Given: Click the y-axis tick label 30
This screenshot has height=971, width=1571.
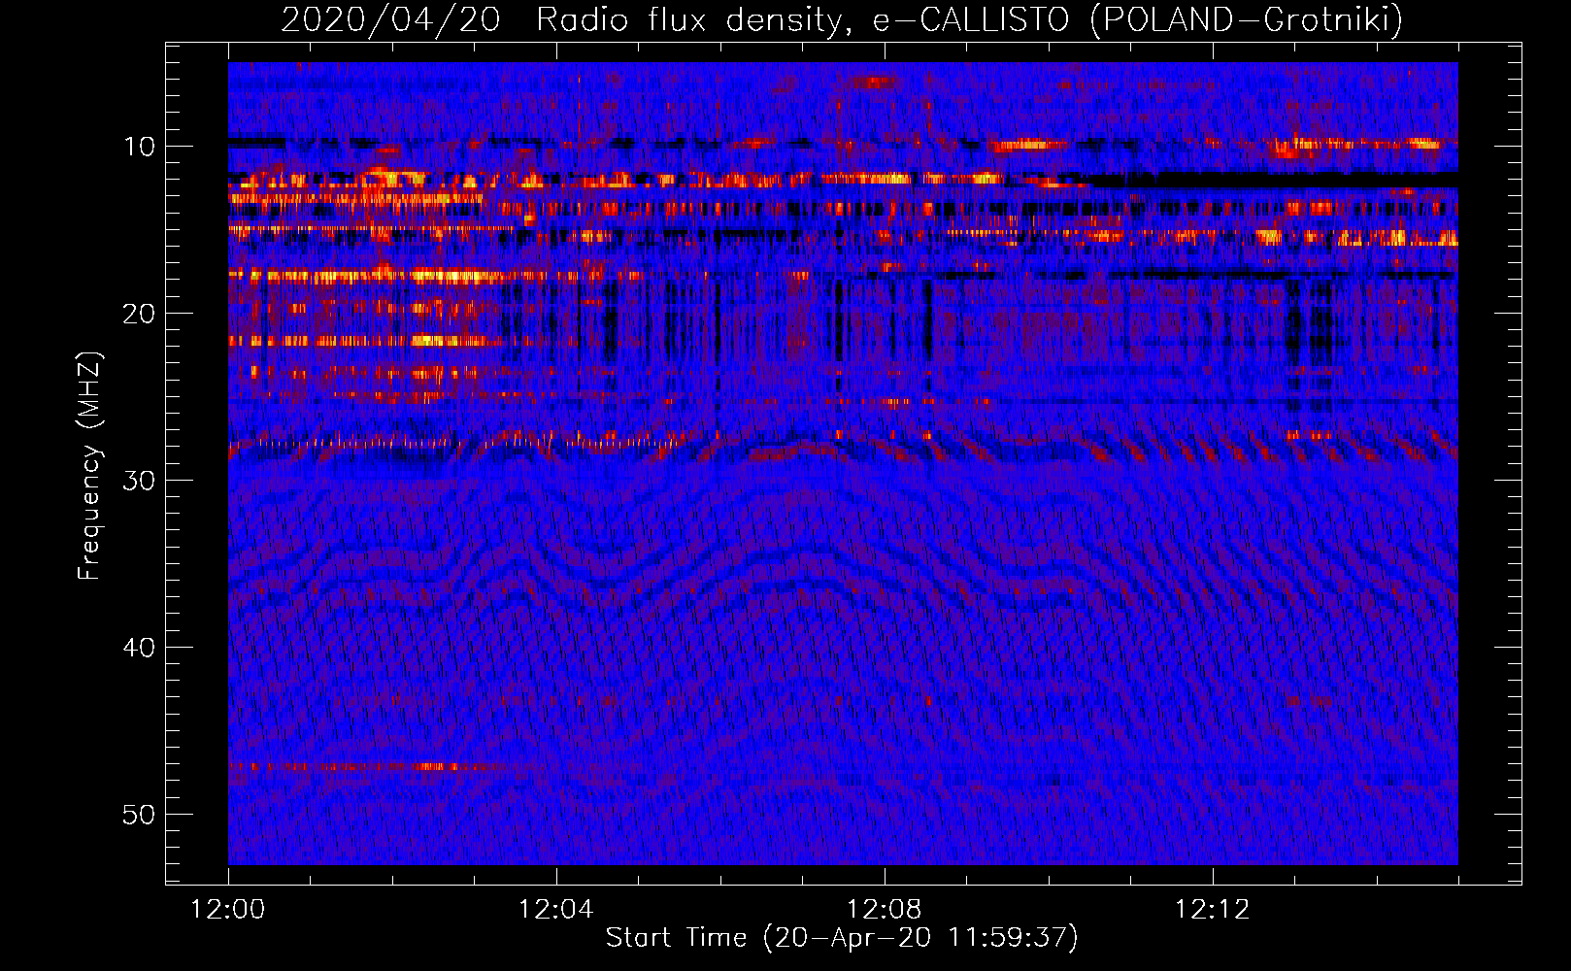Looking at the screenshot, I should tap(139, 481).
